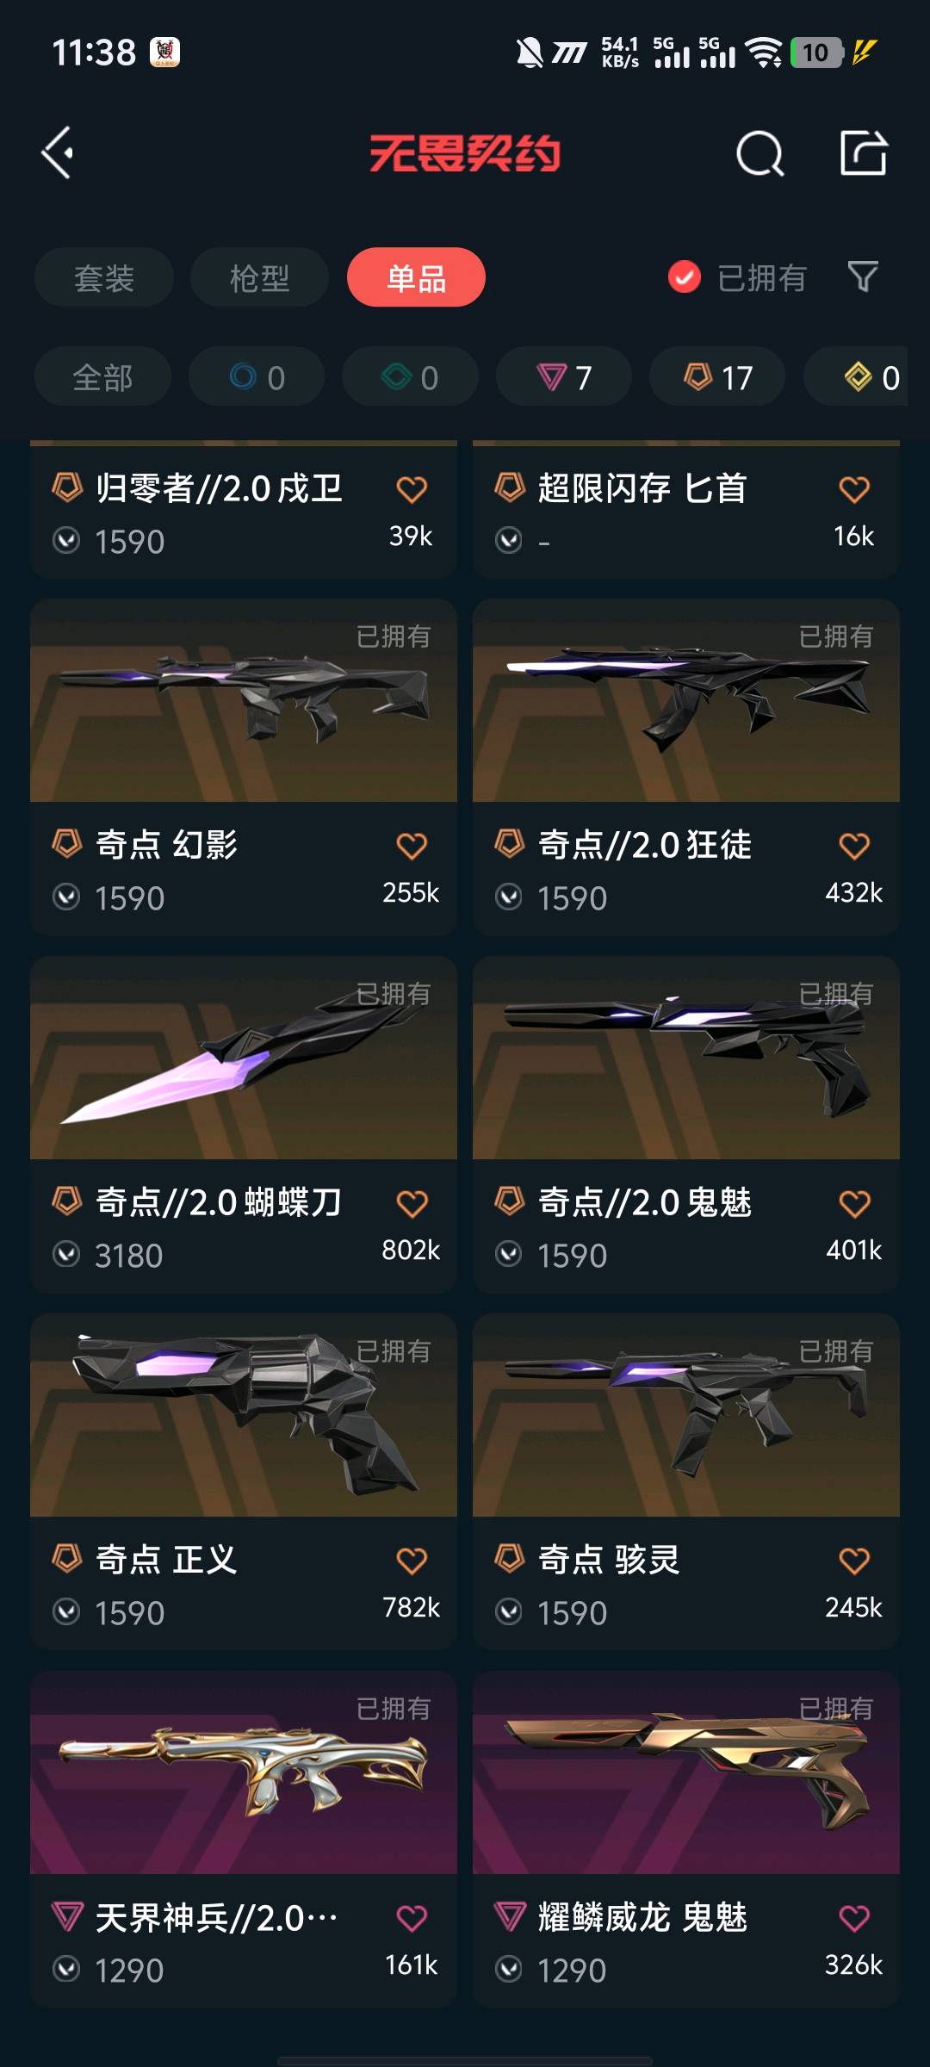Screen dimensions: 930x2067
Task: Tap the share icon at top right
Action: (863, 153)
